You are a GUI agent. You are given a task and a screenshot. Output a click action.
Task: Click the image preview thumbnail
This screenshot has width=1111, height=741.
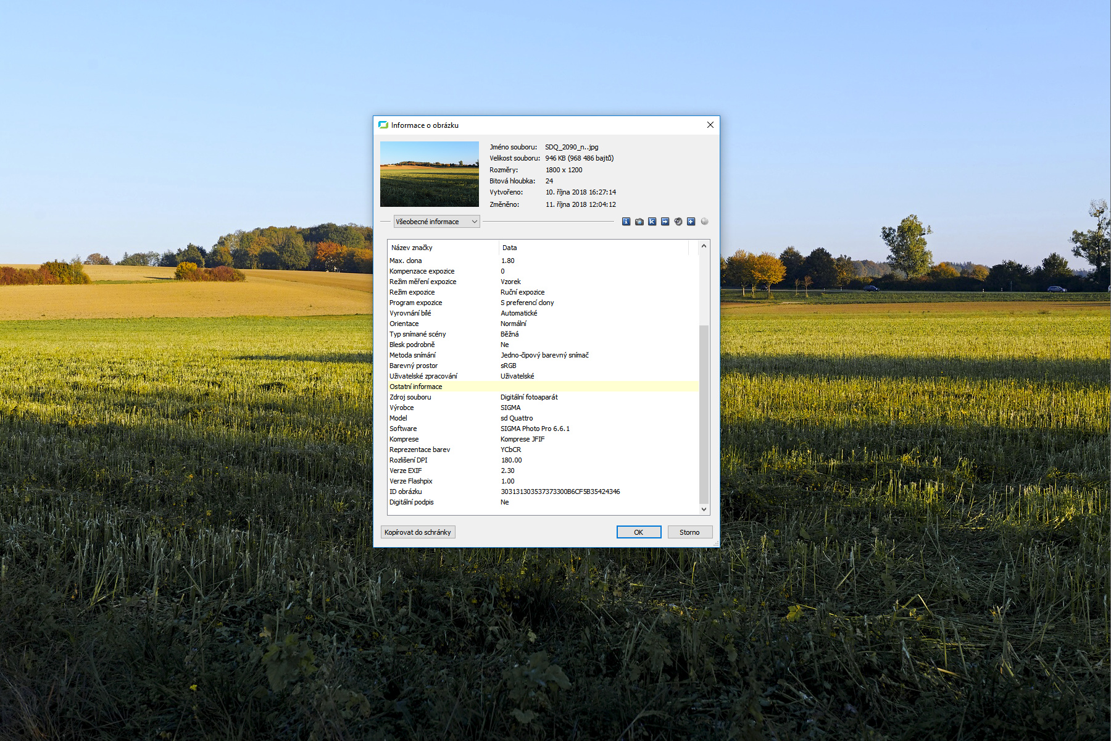(x=430, y=174)
